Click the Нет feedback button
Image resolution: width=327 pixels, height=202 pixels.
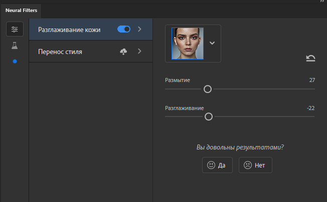[x=255, y=165]
